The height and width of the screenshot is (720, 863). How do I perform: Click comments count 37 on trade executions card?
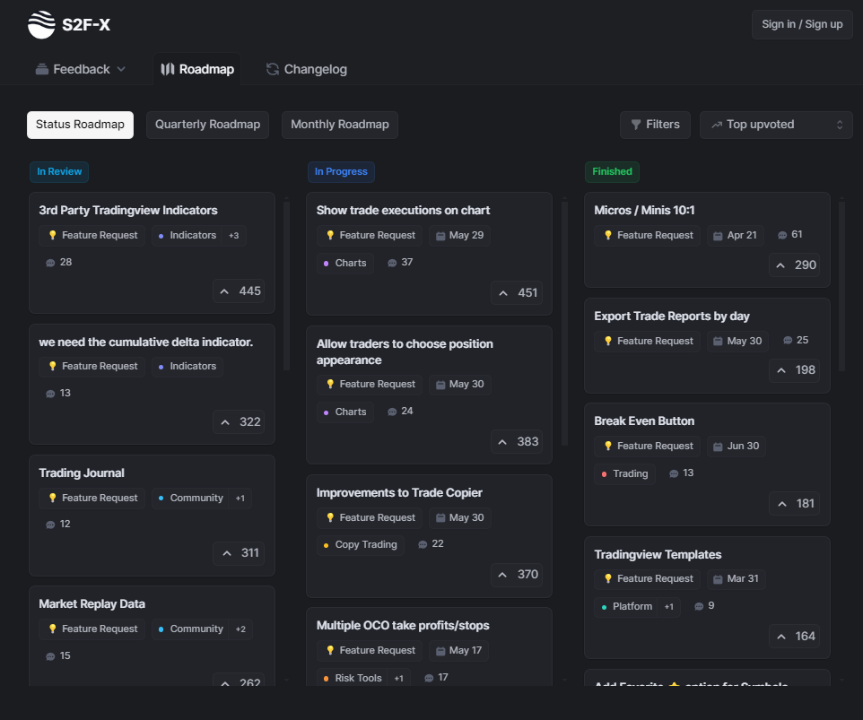pyautogui.click(x=400, y=263)
